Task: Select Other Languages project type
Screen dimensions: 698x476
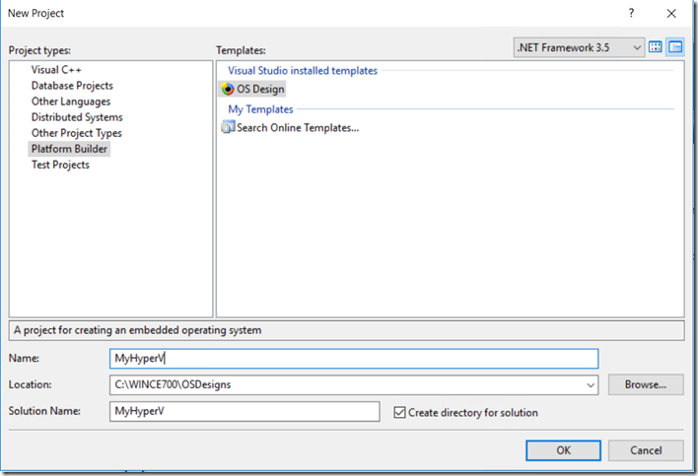Action: tap(71, 102)
